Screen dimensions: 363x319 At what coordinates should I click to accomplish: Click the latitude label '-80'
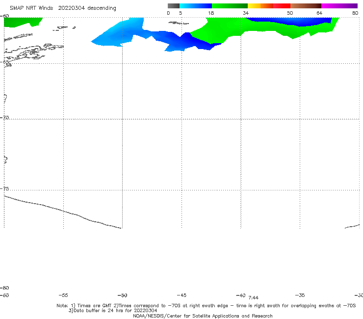tap(4, 288)
